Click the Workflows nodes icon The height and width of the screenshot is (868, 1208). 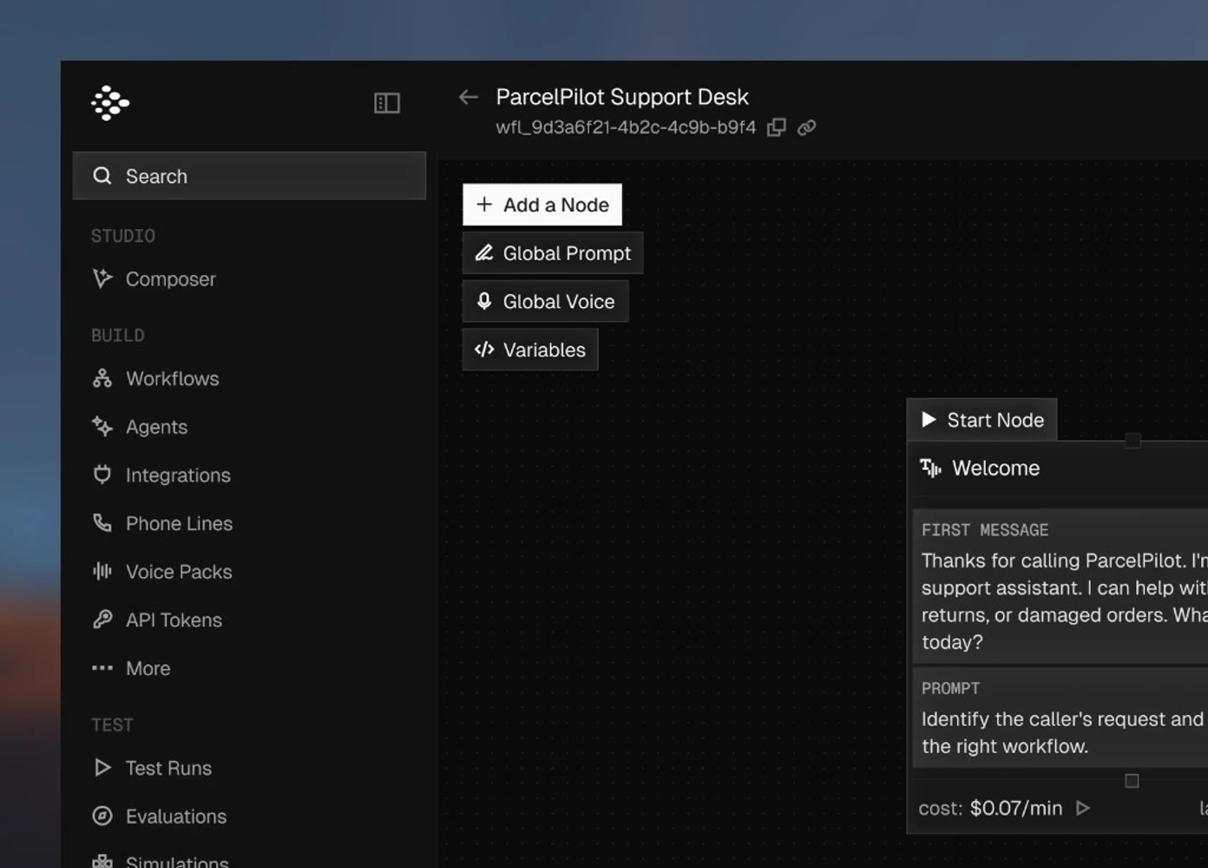(x=102, y=378)
